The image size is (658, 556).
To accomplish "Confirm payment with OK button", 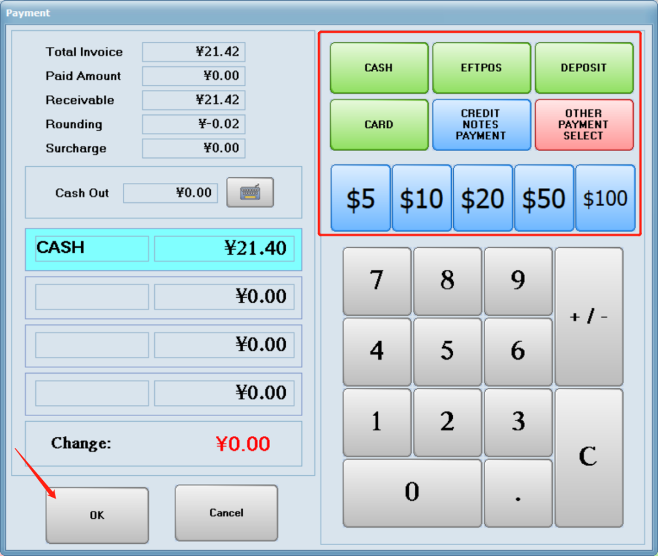I will pos(97,515).
